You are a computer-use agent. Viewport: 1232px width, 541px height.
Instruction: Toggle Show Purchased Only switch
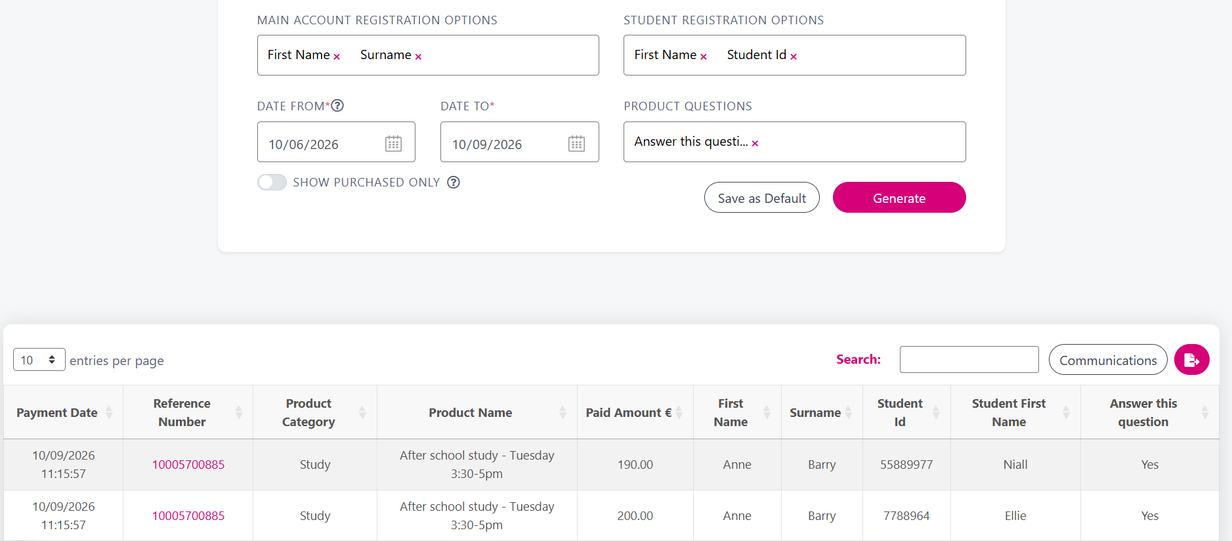click(272, 183)
